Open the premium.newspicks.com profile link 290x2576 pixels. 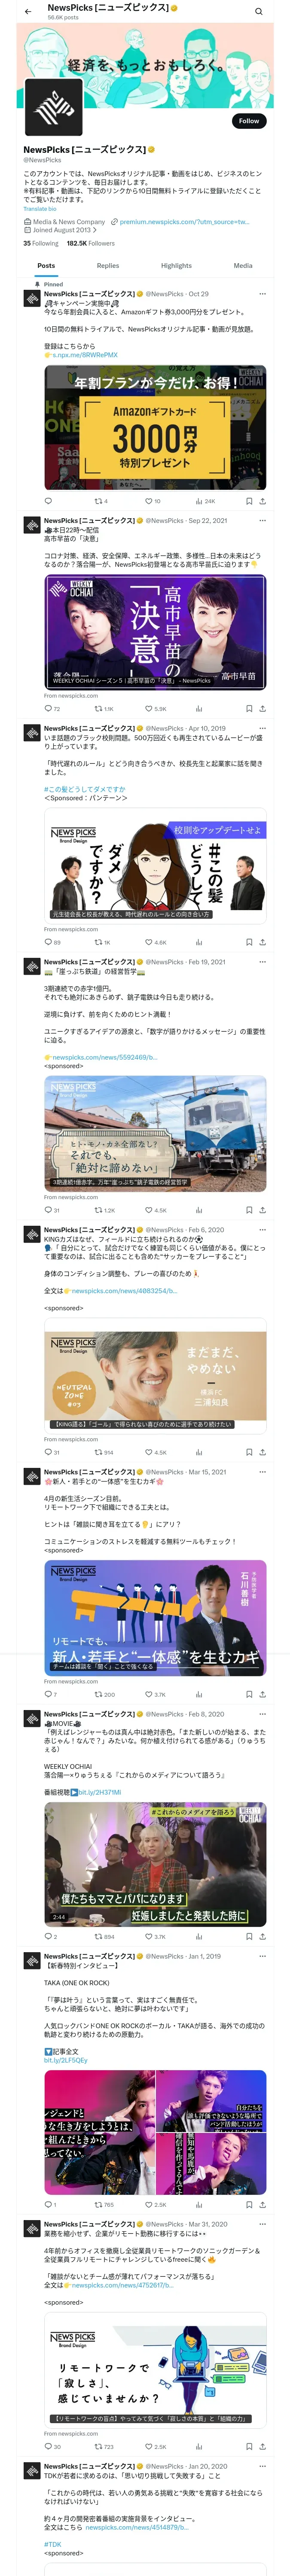[184, 222]
